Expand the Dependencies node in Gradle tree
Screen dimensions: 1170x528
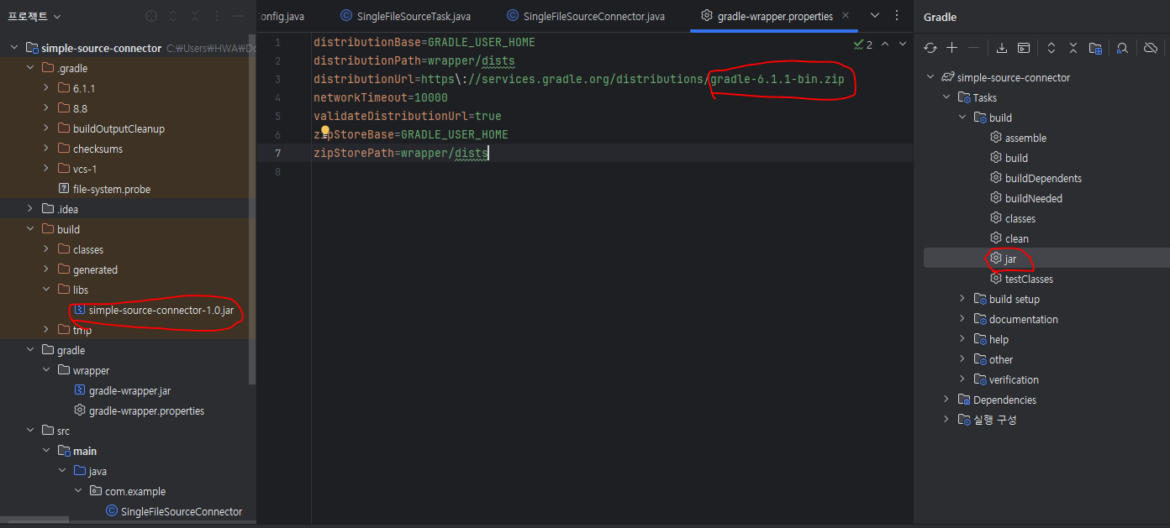[x=946, y=400]
